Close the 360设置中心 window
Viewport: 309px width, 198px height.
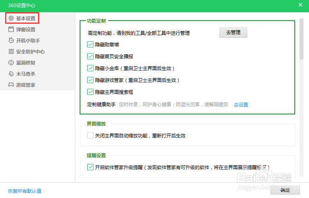pyautogui.click(x=300, y=5)
